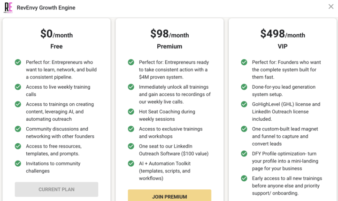Click checkmark beside live weekly training calls

18,87
